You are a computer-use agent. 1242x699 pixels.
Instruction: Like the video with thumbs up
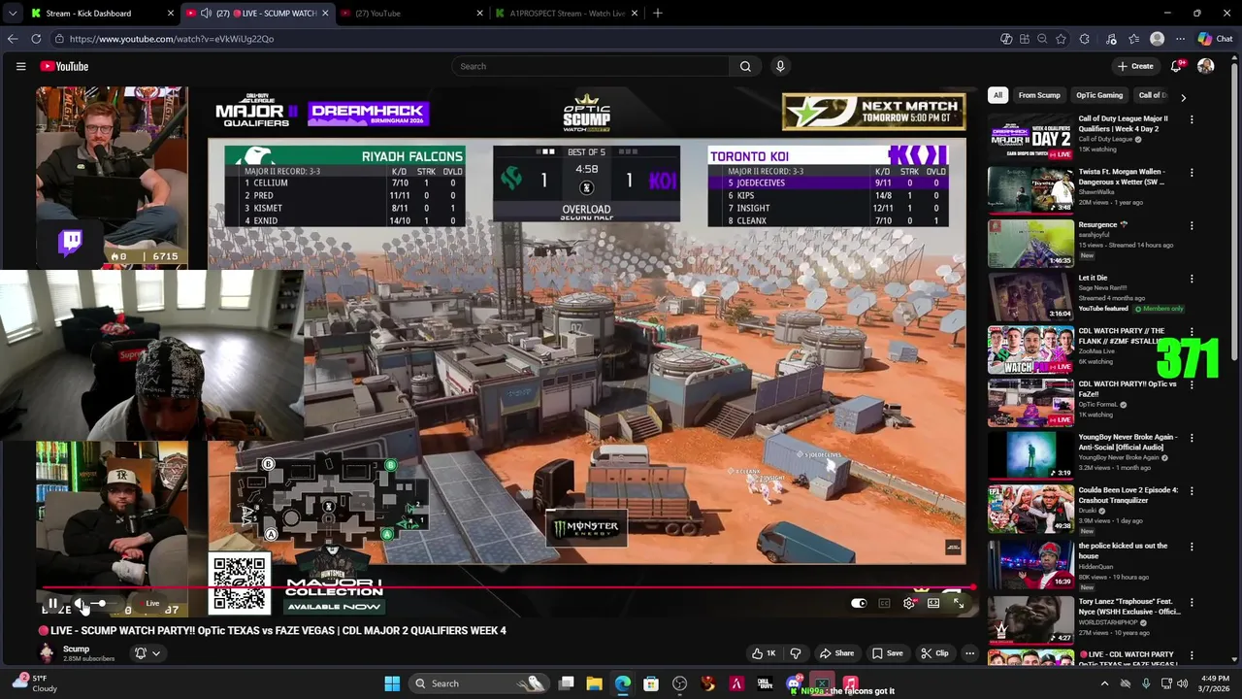tap(765, 653)
